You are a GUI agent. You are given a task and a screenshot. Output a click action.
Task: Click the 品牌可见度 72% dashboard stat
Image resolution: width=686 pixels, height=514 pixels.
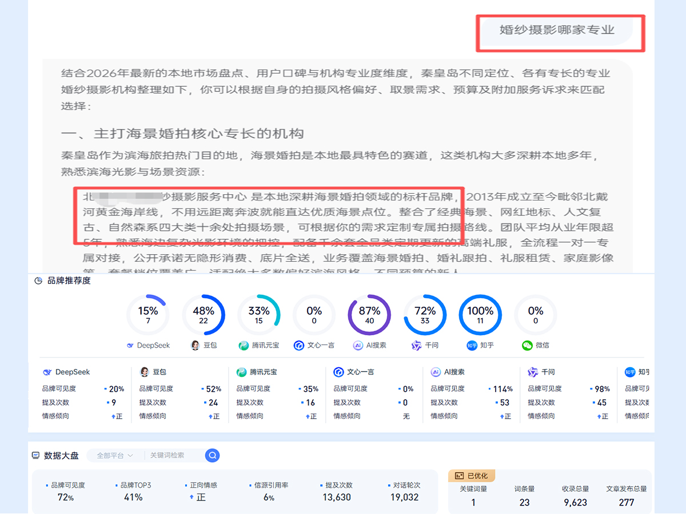(x=66, y=491)
